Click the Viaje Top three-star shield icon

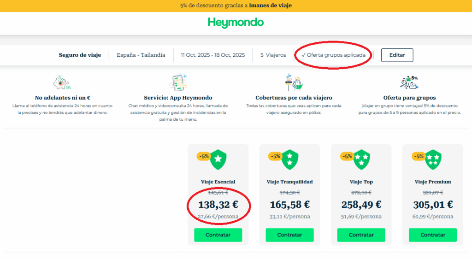361,159
